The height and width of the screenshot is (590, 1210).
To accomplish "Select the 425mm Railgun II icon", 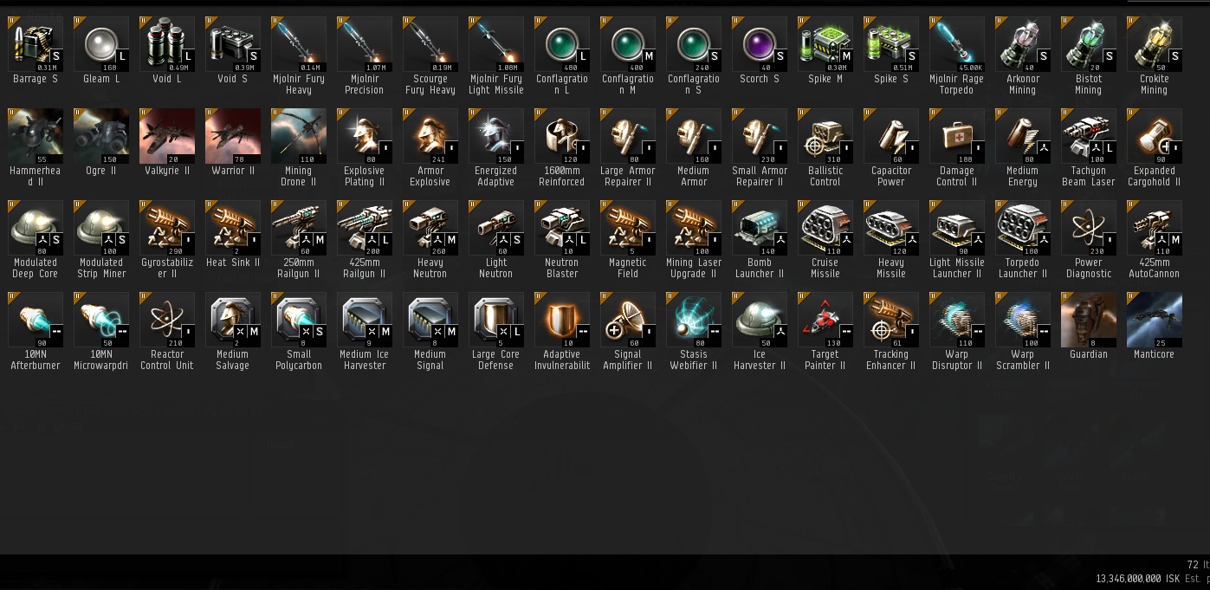I will 365,228.
